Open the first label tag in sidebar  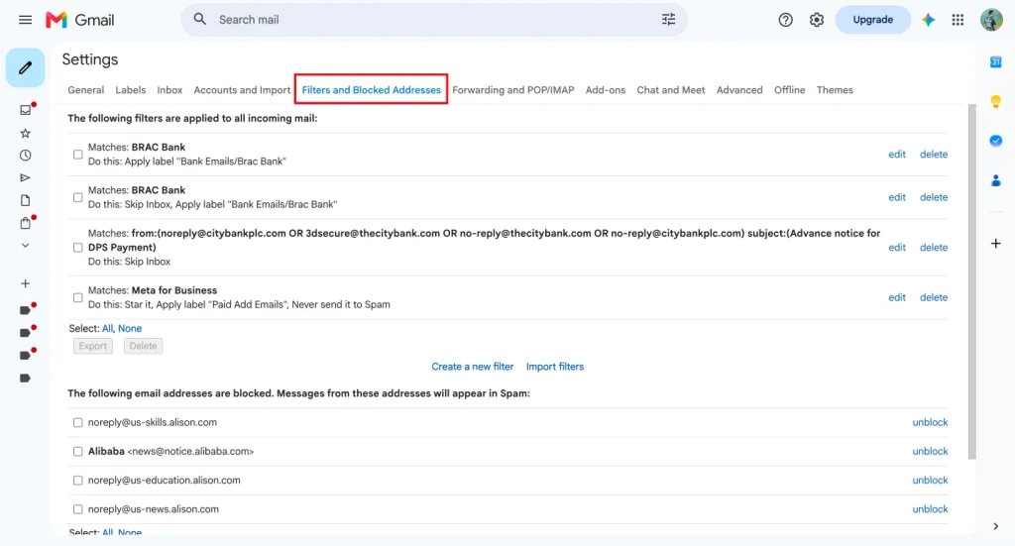pos(25,310)
